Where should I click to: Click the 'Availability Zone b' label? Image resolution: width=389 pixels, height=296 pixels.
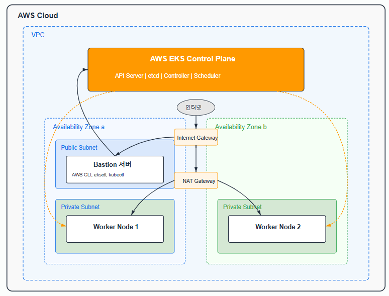[241, 127]
